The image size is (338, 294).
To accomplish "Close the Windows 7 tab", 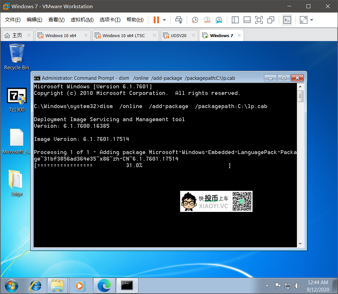I will click(239, 35).
